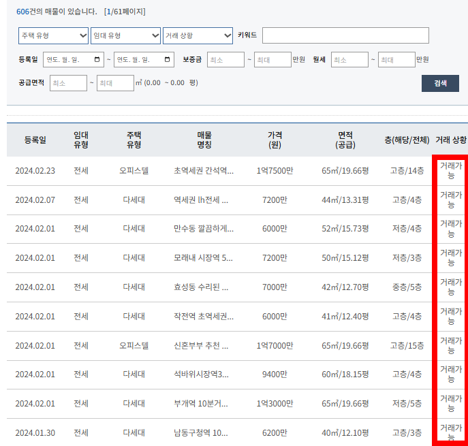Screen dimensions: 468x446
Task: Click the 임대 유형 column header
Action: pos(81,140)
